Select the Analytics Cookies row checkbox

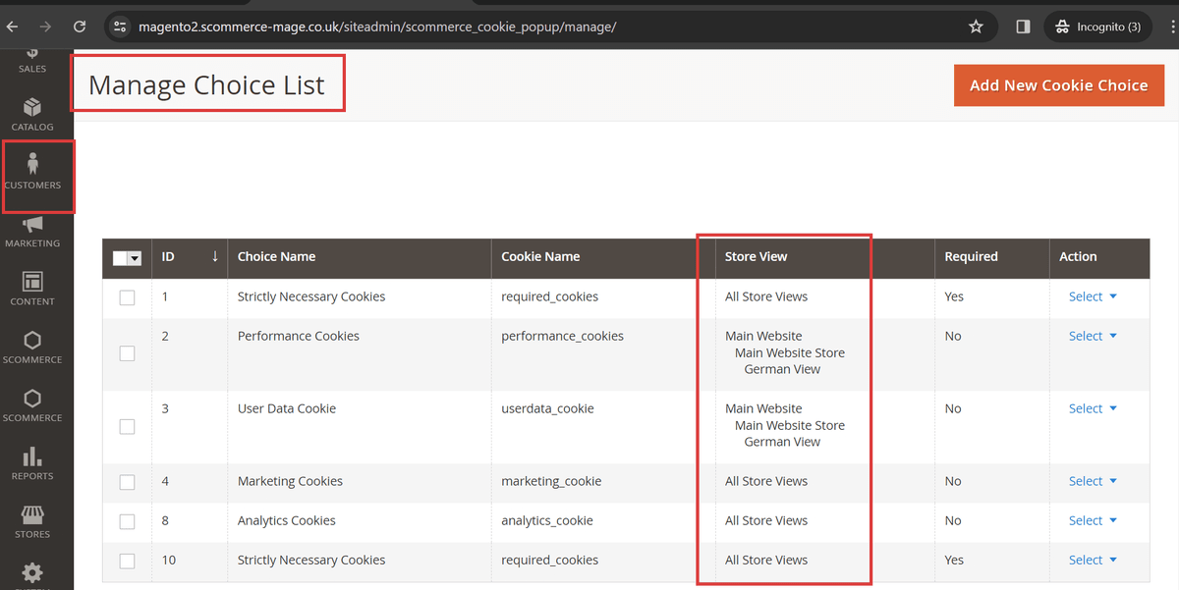point(127,521)
